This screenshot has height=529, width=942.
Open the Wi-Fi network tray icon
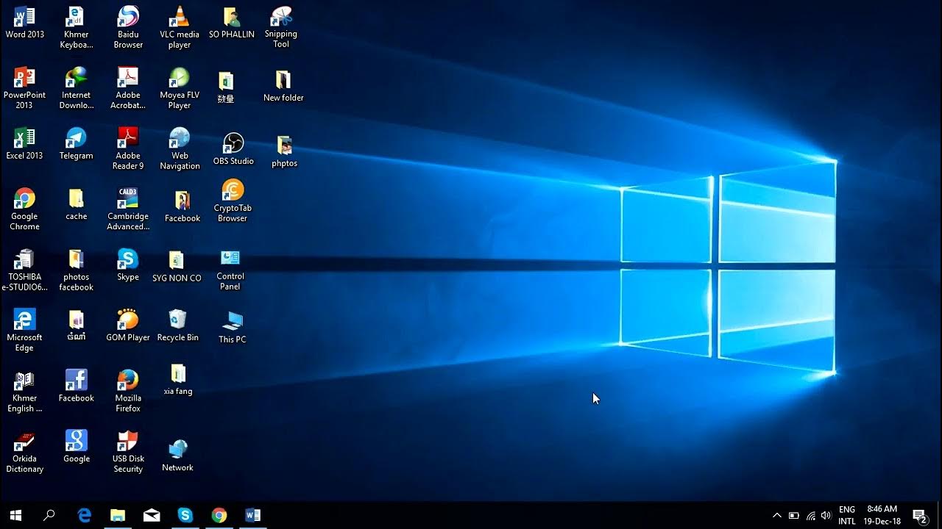[811, 516]
